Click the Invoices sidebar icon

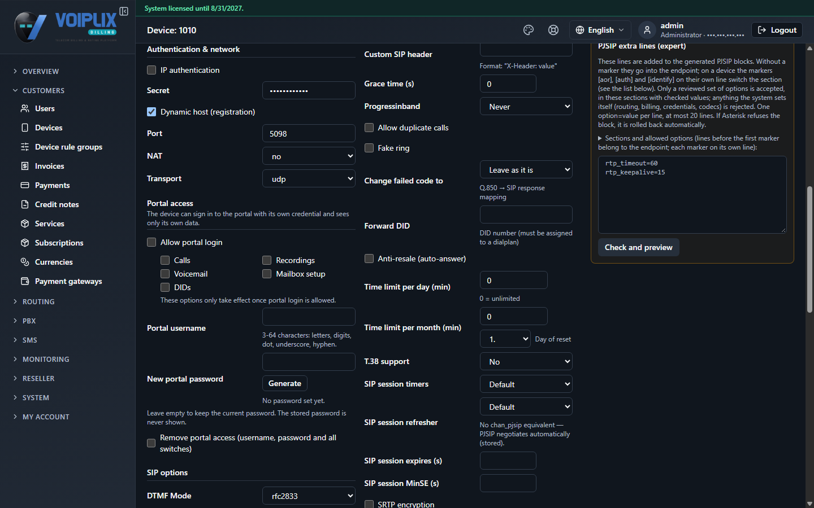(25, 166)
